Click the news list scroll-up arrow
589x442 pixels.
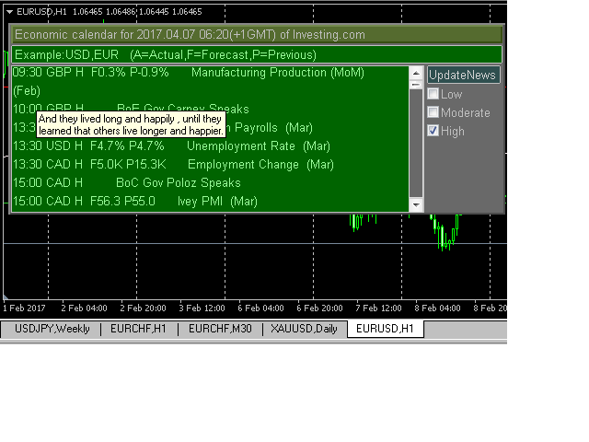pos(416,73)
